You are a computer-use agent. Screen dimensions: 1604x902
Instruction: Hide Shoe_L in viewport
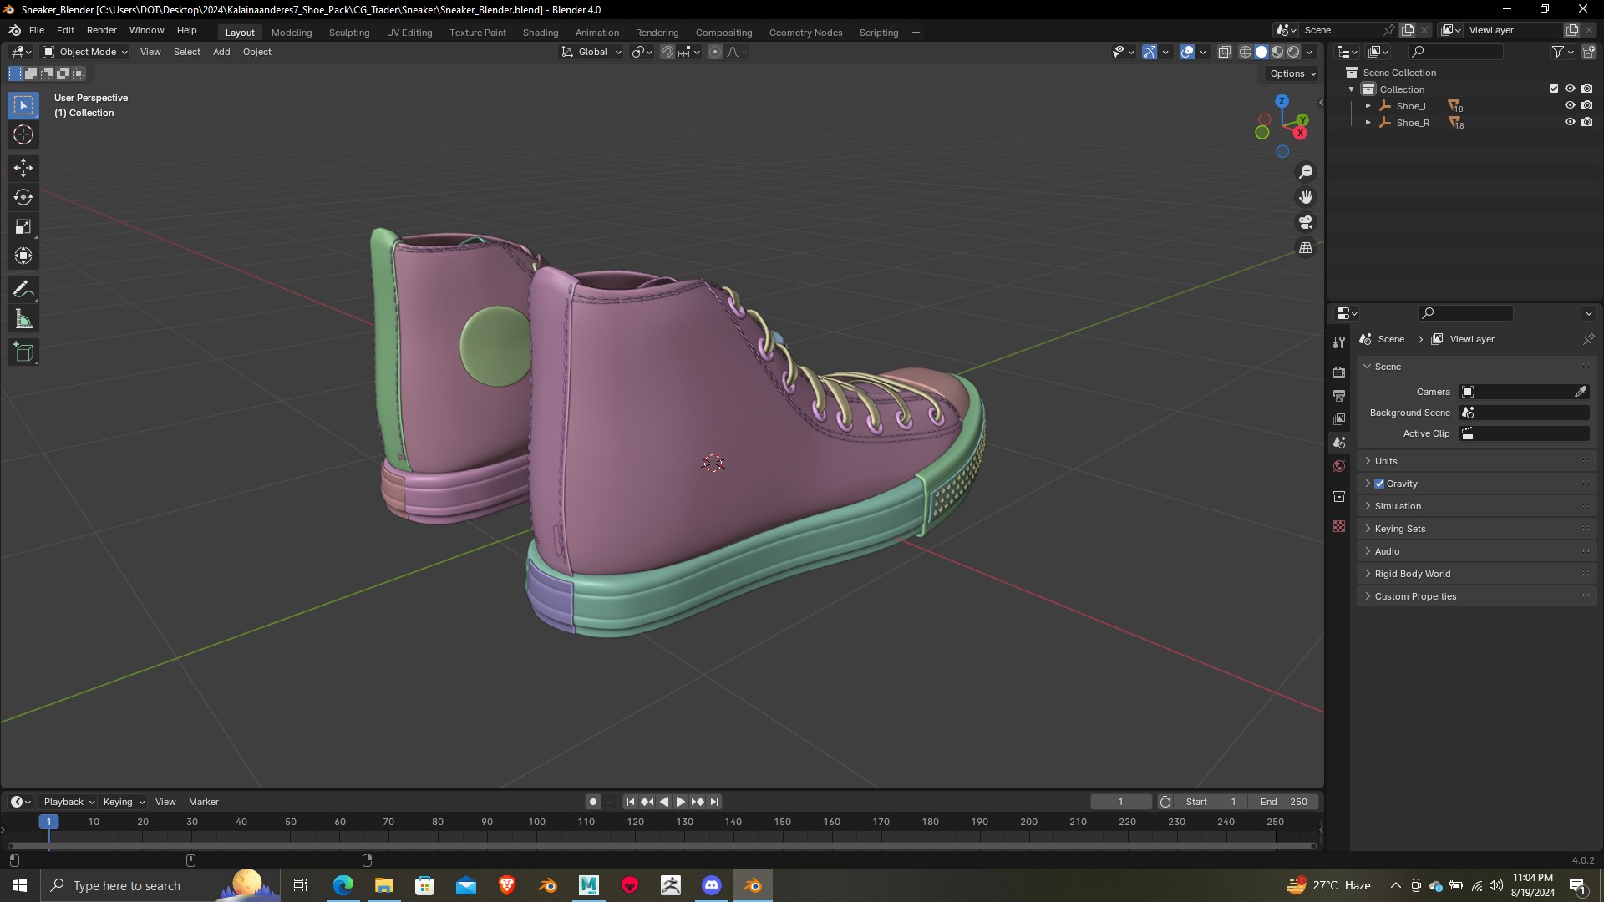(1570, 105)
